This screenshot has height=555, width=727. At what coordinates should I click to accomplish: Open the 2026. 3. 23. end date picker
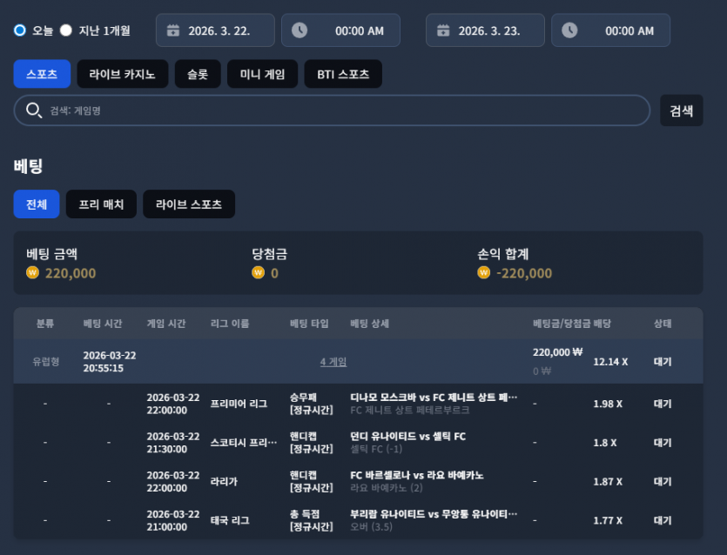[x=485, y=30]
